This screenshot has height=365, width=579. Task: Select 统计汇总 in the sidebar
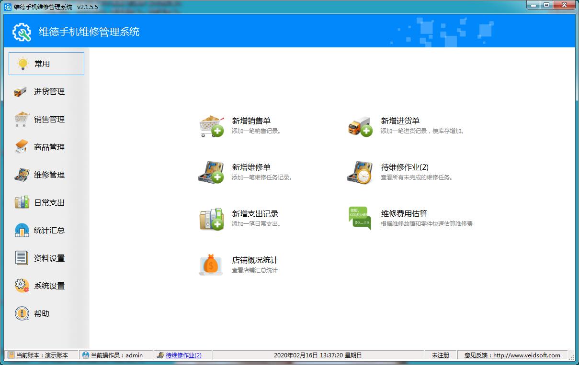46,230
